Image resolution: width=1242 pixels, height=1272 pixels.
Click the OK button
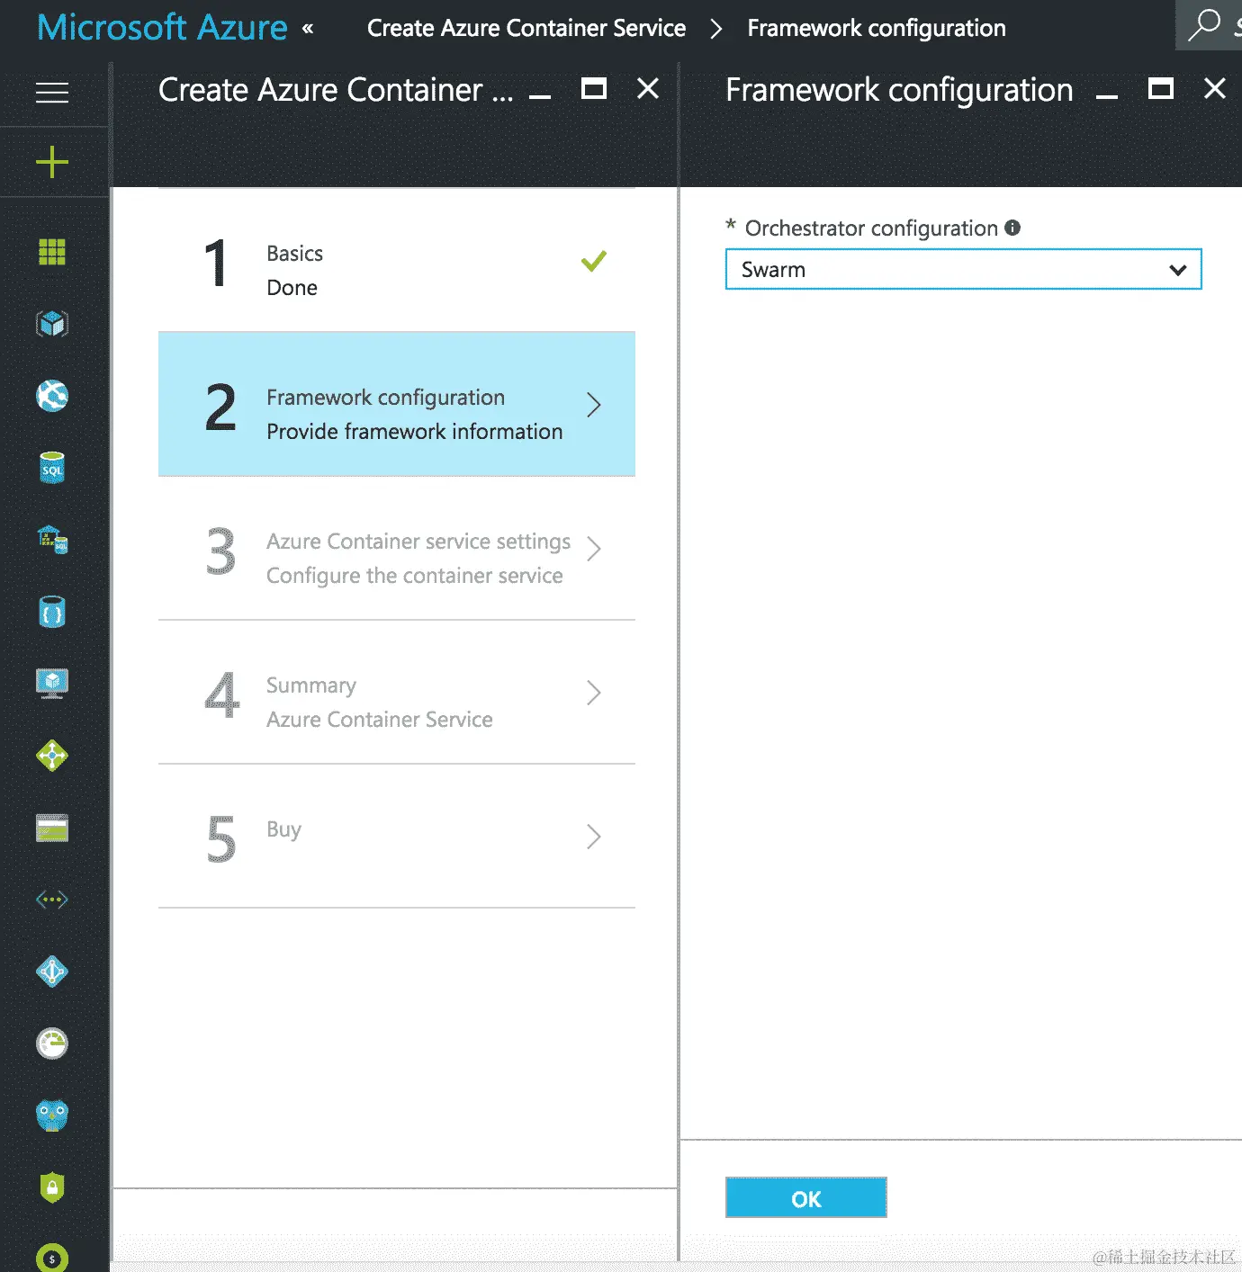[805, 1197]
